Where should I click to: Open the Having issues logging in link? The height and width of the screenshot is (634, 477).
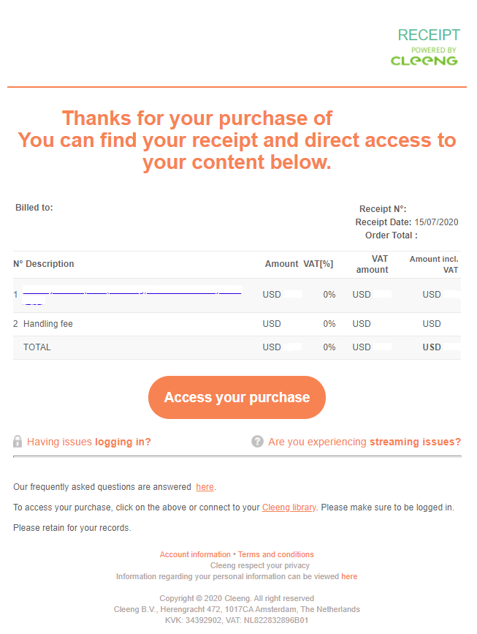click(89, 442)
